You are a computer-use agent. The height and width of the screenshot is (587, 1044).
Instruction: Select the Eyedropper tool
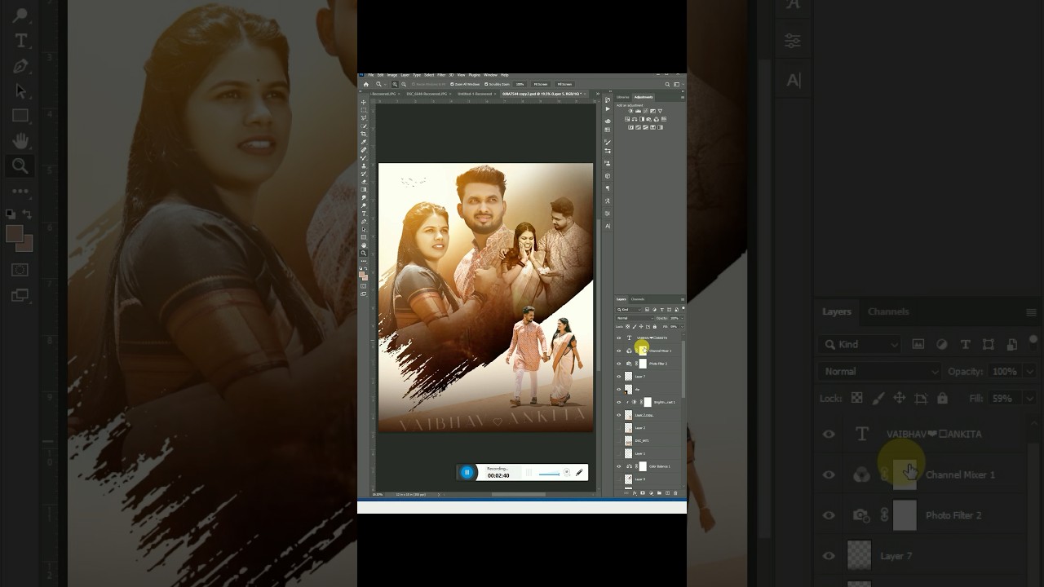pos(364,142)
